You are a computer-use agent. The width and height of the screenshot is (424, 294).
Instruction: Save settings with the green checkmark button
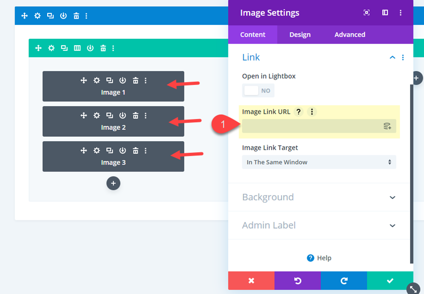(390, 281)
